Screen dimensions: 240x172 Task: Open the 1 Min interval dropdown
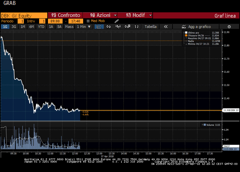(x=84, y=27)
